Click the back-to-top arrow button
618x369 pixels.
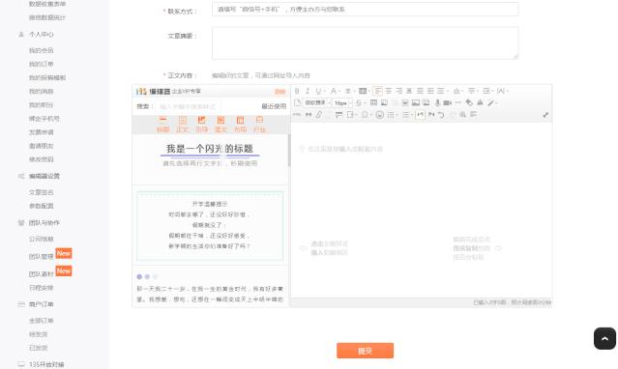(x=604, y=338)
